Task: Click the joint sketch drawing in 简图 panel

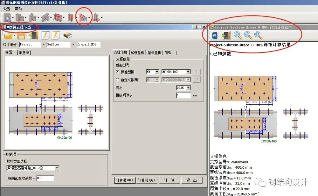Action: coord(57,103)
